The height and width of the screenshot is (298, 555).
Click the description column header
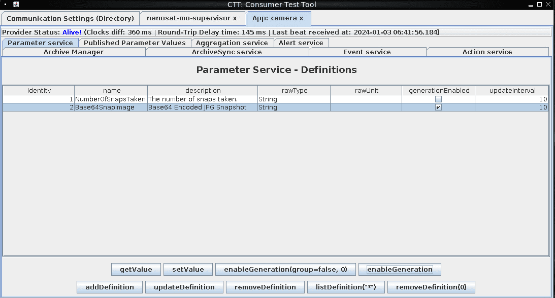[203, 90]
